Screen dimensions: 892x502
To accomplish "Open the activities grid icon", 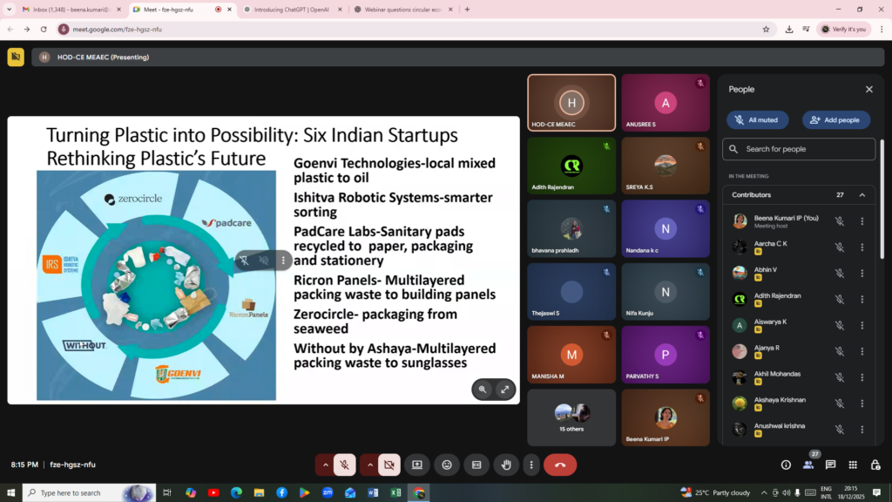I will click(x=853, y=465).
